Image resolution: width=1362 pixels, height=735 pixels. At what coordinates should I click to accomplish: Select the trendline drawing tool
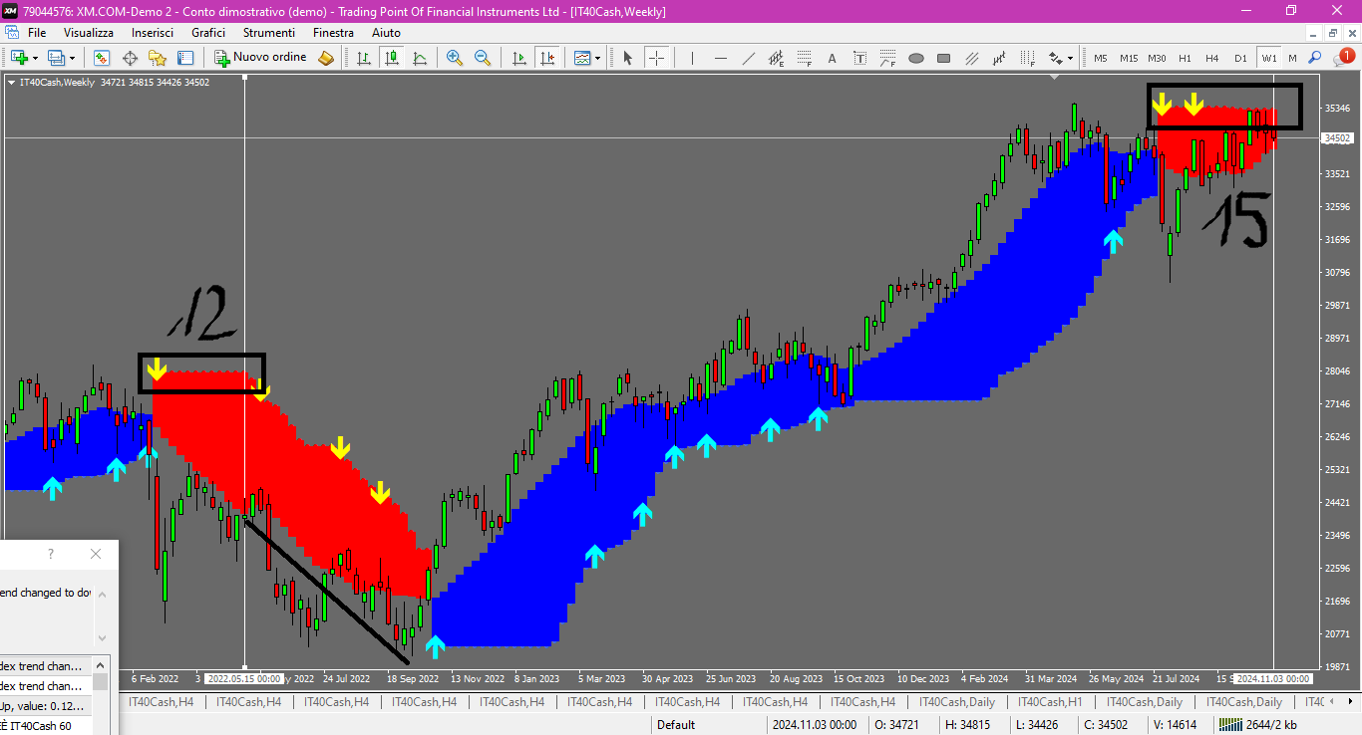[749, 58]
